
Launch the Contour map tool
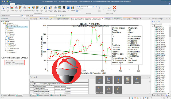point(25,8)
